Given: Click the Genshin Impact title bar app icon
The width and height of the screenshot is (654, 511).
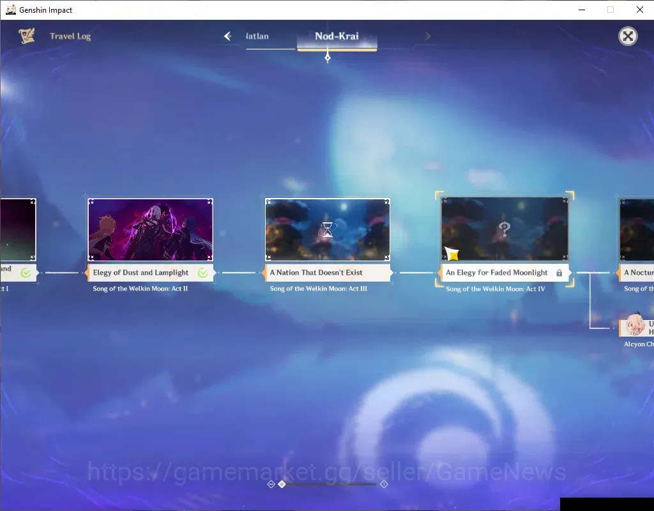Looking at the screenshot, I should [x=10, y=10].
